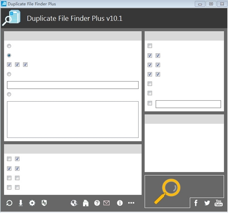Tick the checkbox beside the right panel text field
The image size is (228, 213).
point(150,103)
